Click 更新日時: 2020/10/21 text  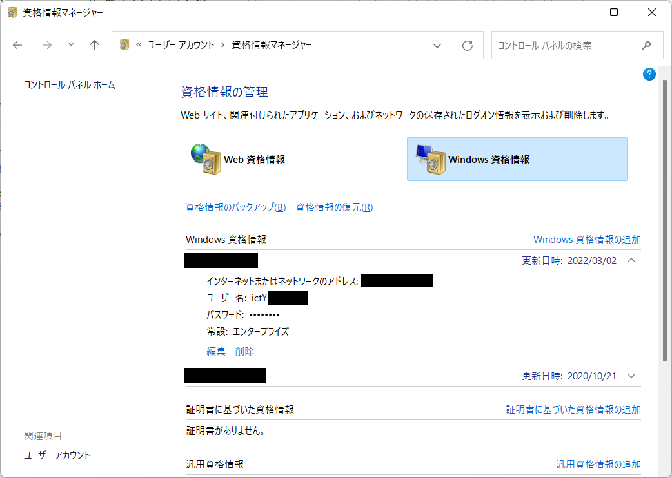click(569, 376)
